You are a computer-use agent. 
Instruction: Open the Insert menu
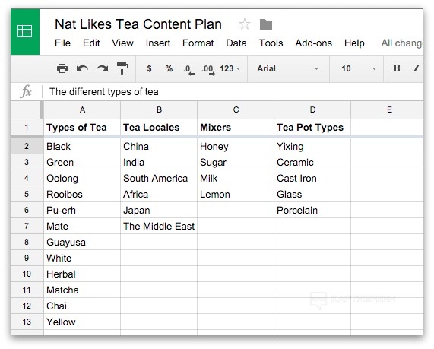158,43
